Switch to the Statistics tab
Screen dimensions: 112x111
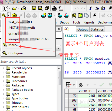97,29
